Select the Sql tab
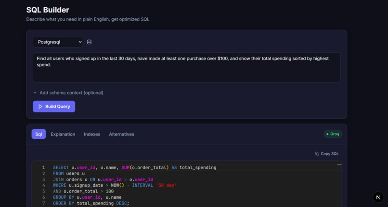Image resolution: width=388 pixels, height=207 pixels. click(x=39, y=134)
